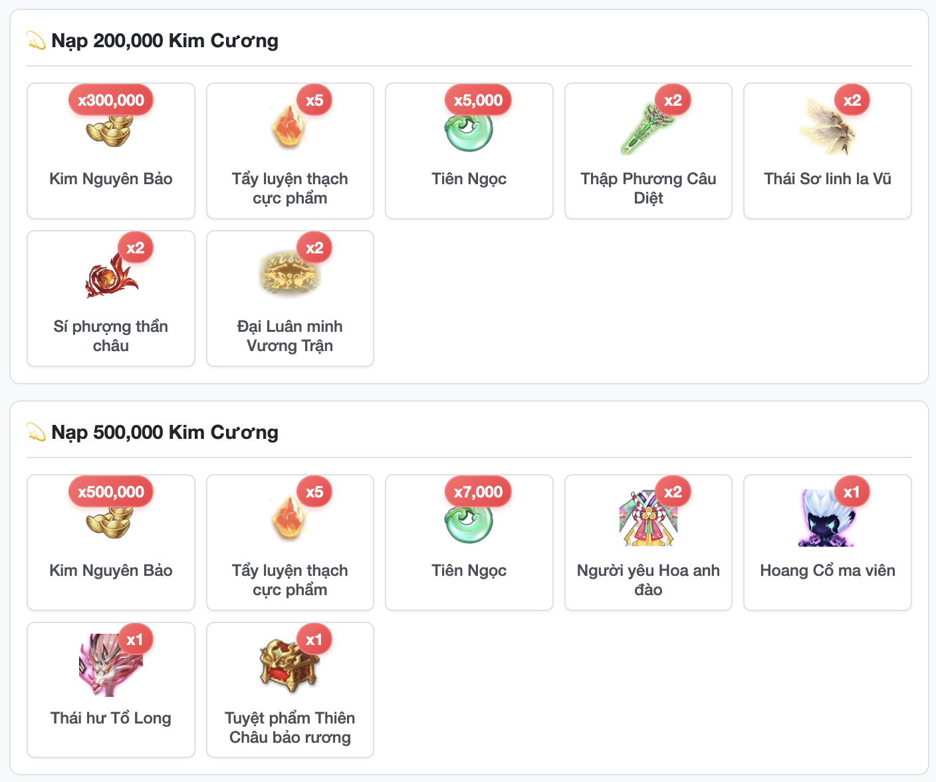This screenshot has height=782, width=936.
Task: Click the Thái Sơ linh la Vũ wings icon
Action: click(x=827, y=126)
